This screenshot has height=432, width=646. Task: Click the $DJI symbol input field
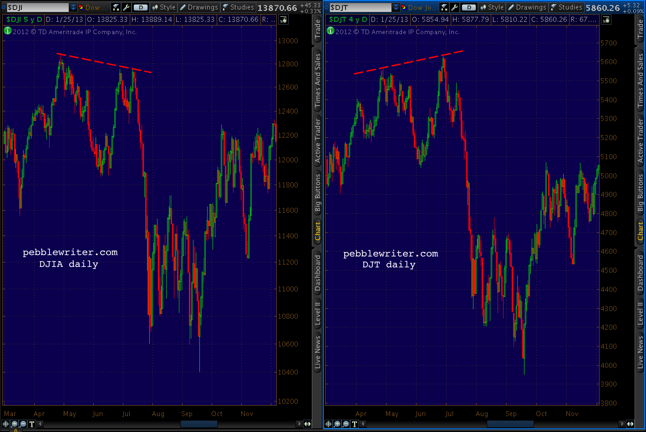tap(37, 7)
